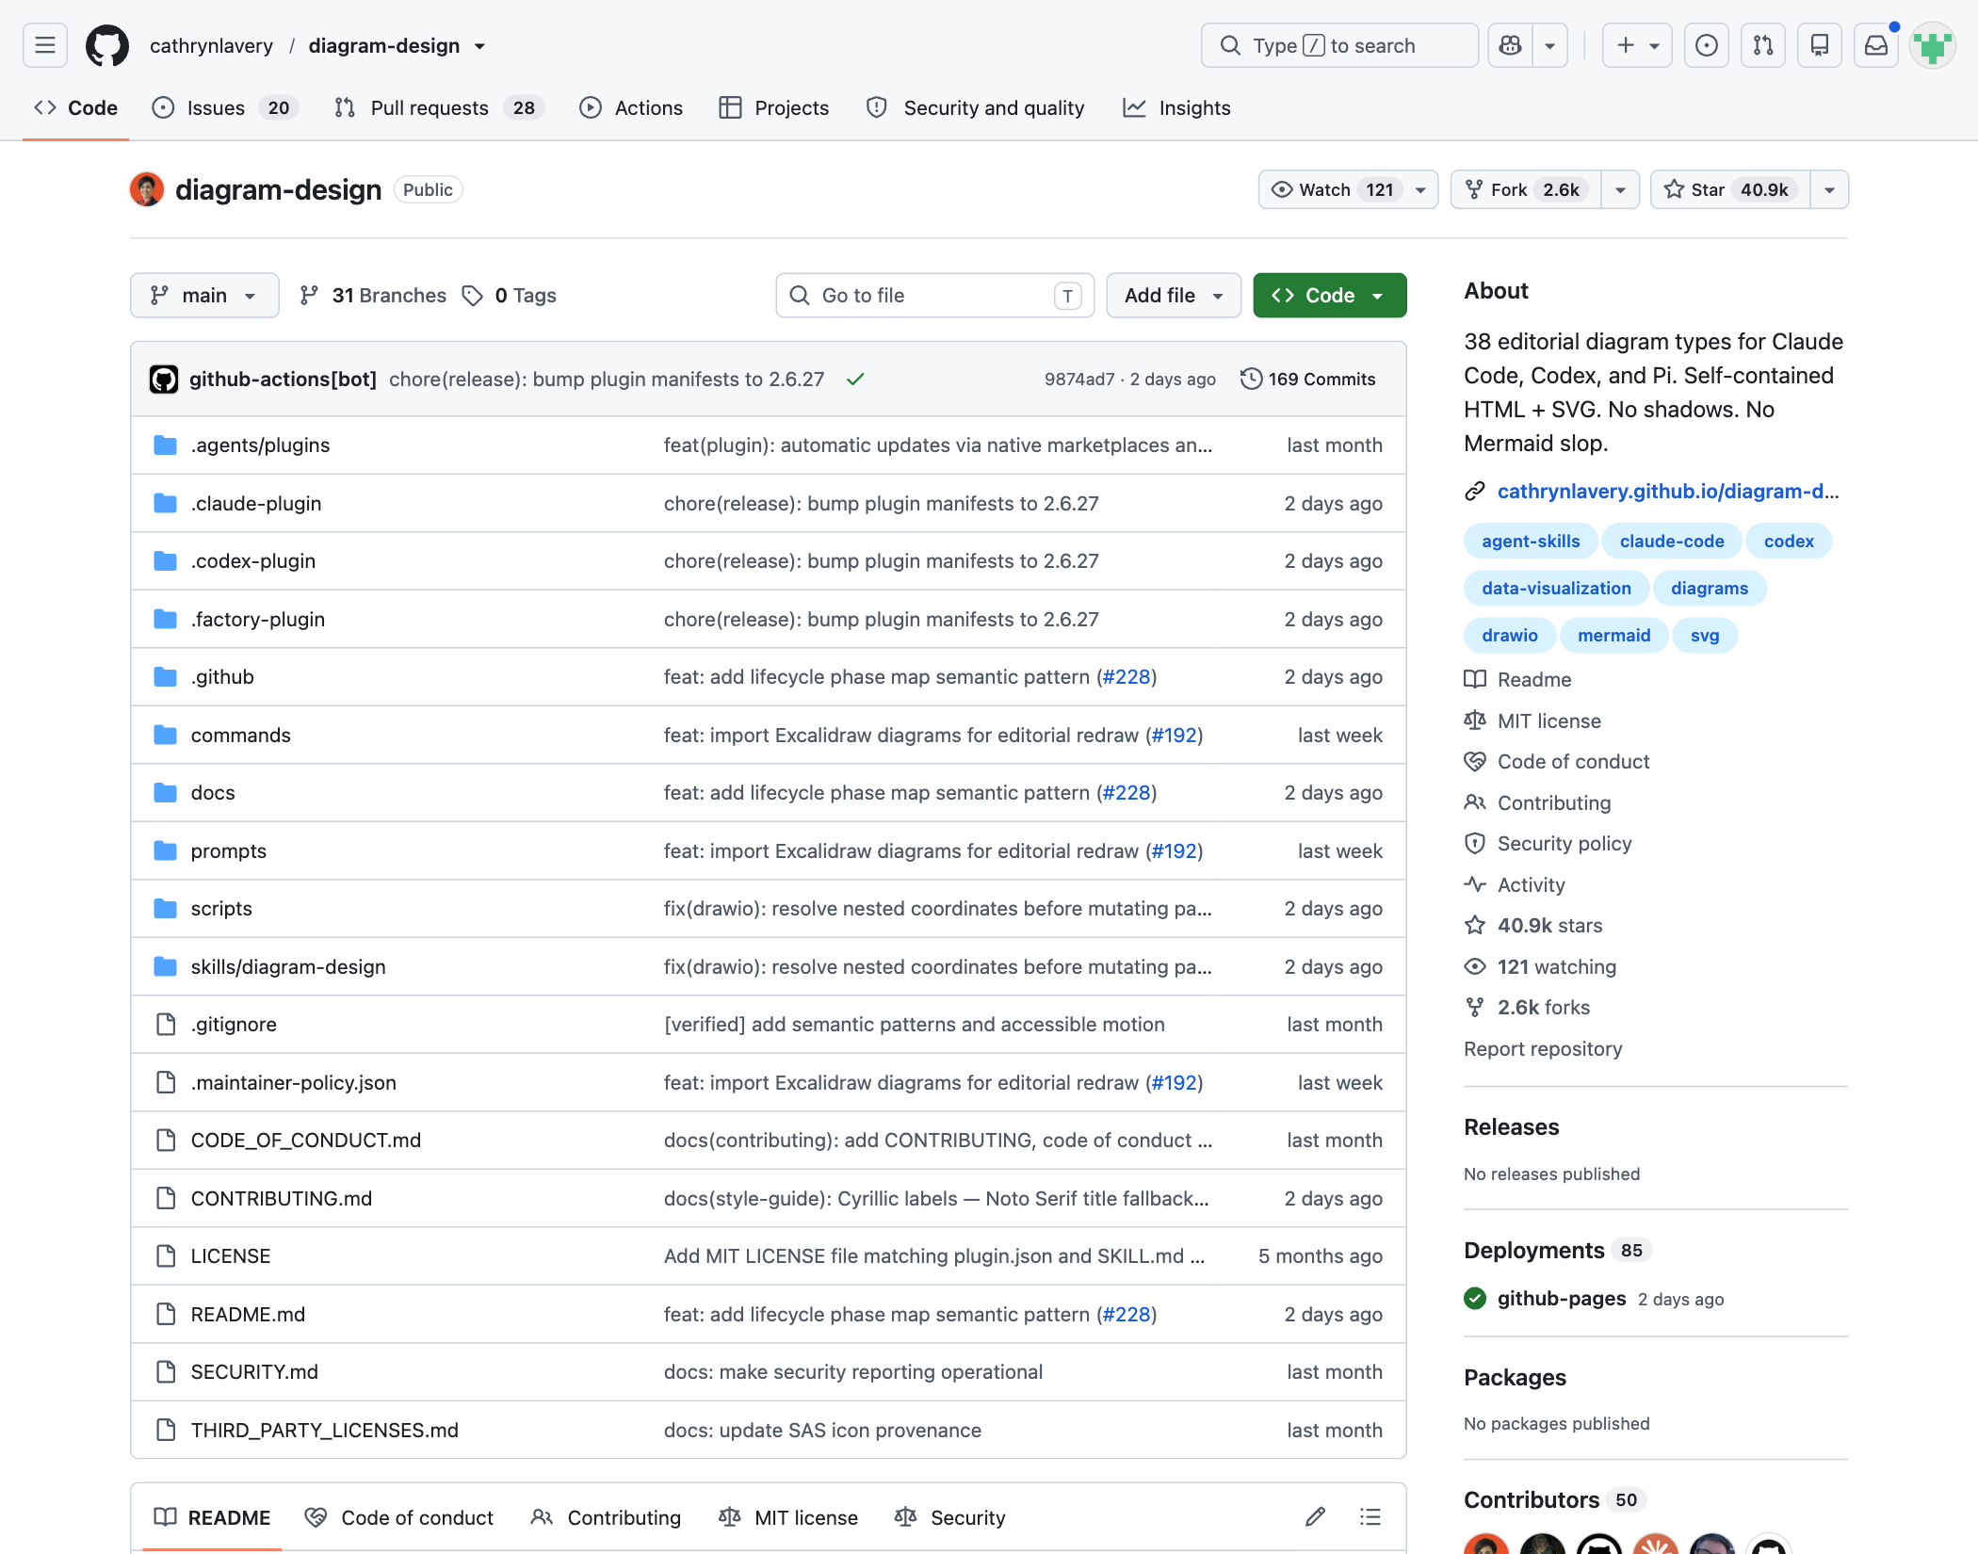Screen dimensions: 1978x1554
Task: Open the cathrynlavery.github.io website link
Action: click(1667, 491)
